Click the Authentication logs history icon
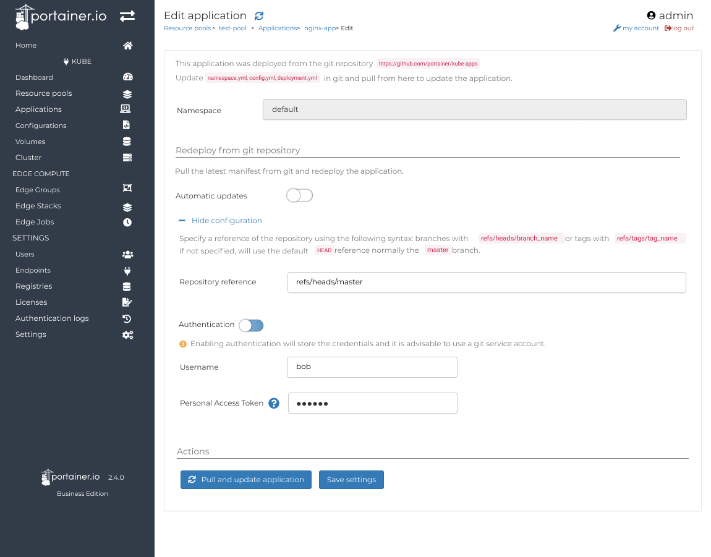Image resolution: width=711 pixels, height=557 pixels. 127,319
